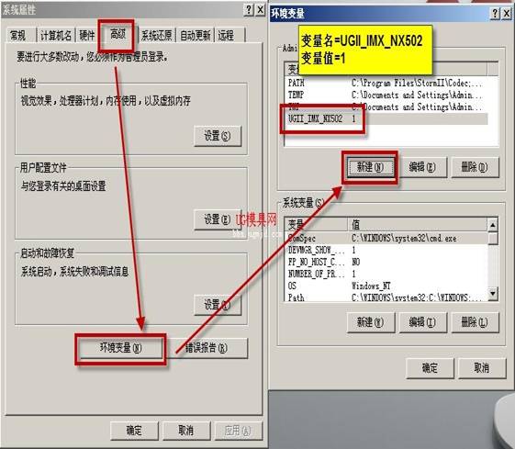Click 删除(D) for user variables
The height and width of the screenshot is (449, 515).
click(x=475, y=167)
